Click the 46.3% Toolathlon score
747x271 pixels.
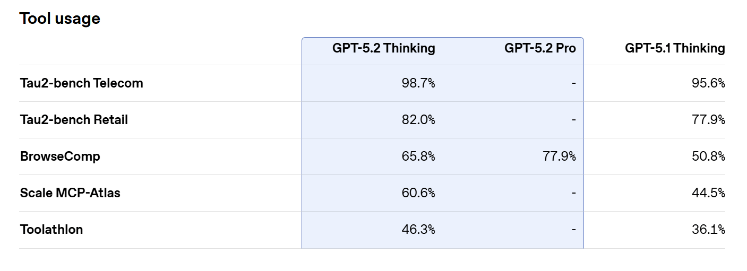click(418, 230)
